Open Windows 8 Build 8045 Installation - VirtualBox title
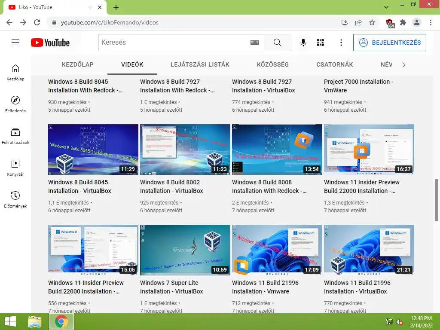This screenshot has height=330, width=440. pos(79,186)
